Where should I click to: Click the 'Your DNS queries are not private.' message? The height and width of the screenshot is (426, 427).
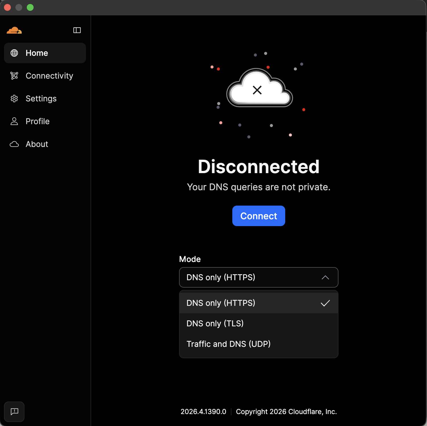pyautogui.click(x=259, y=187)
